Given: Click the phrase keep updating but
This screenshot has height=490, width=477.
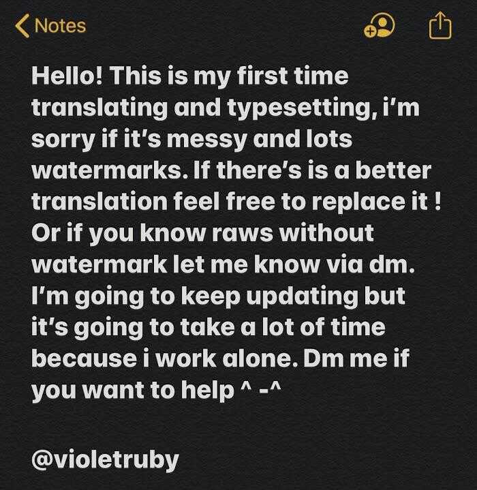Looking at the screenshot, I should (293, 296).
